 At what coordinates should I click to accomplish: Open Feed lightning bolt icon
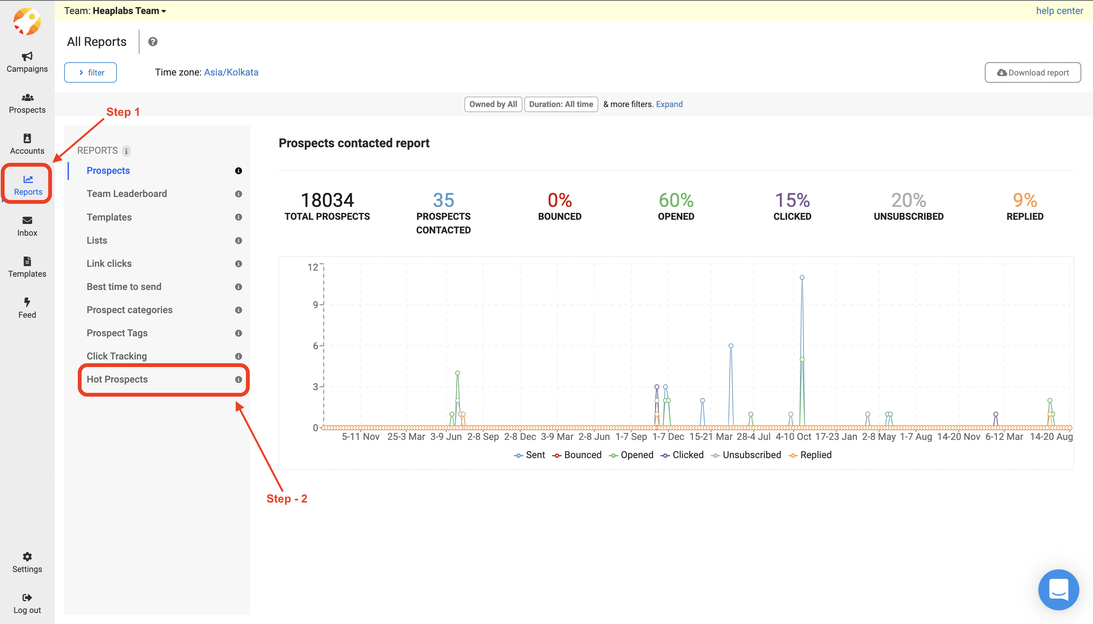coord(27,302)
